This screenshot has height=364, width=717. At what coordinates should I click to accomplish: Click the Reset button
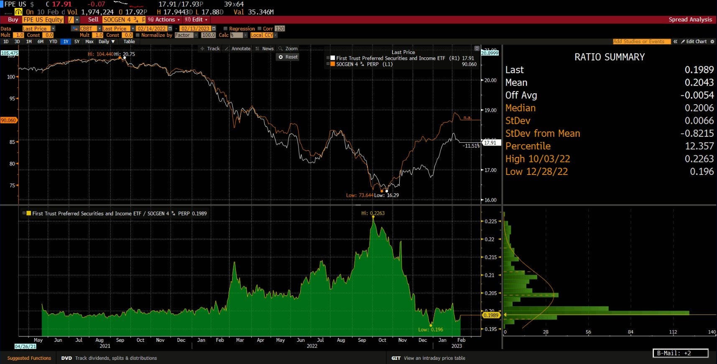point(288,57)
